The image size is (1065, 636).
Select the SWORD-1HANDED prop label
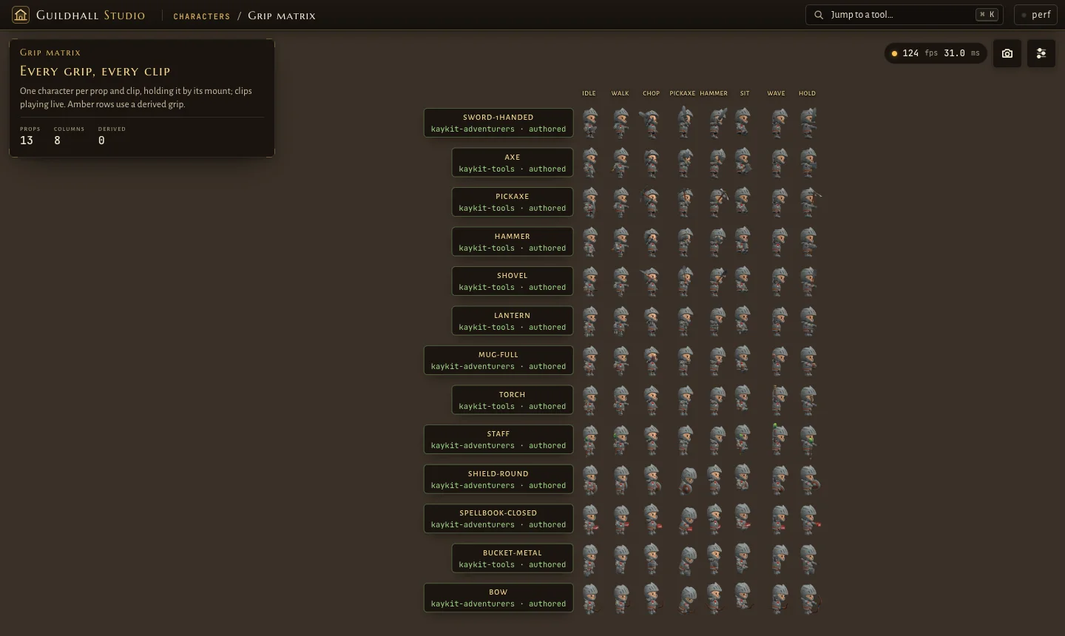point(498,123)
